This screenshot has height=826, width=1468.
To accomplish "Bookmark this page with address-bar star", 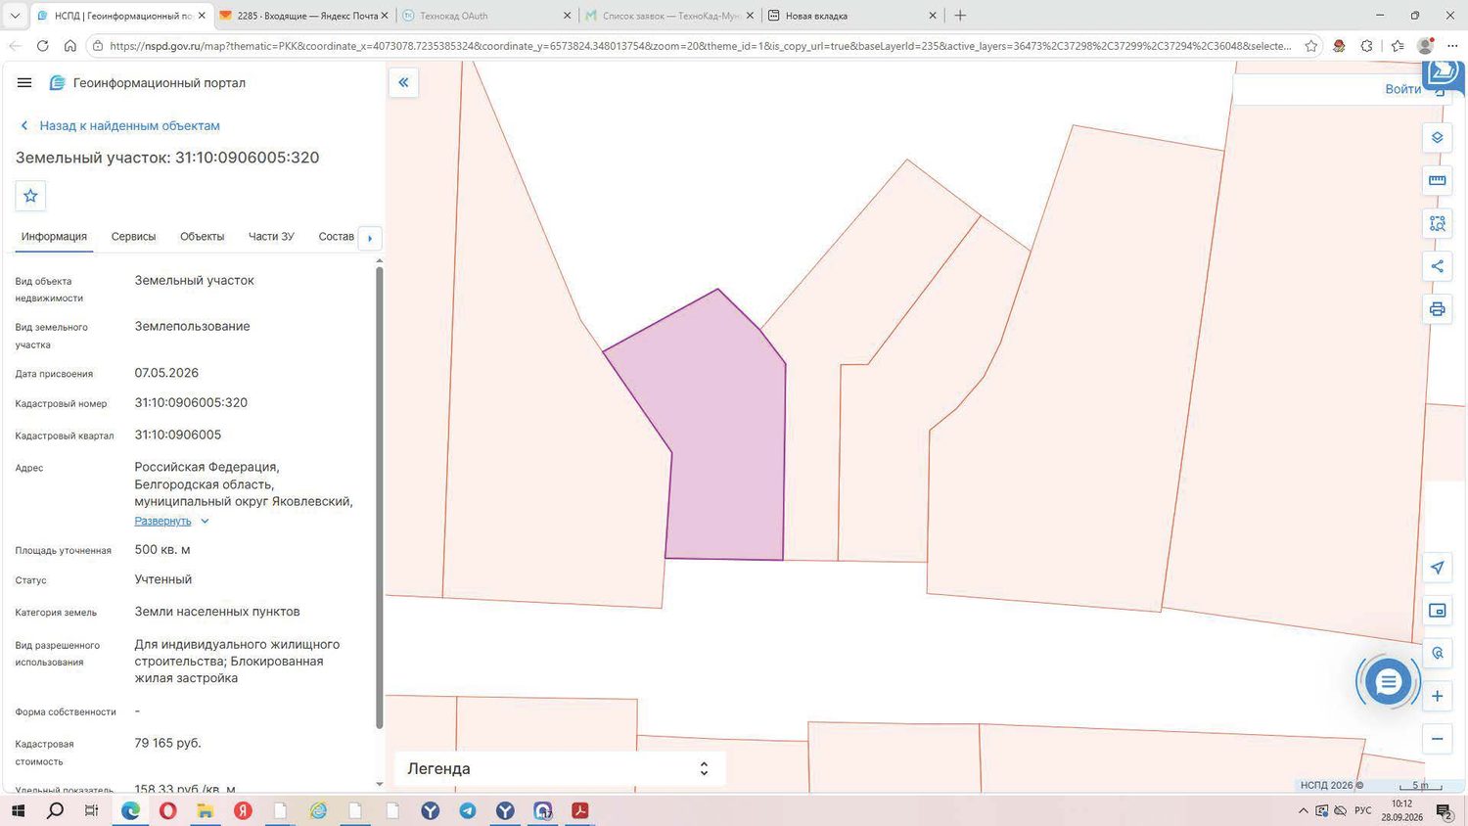I will pos(1311,46).
